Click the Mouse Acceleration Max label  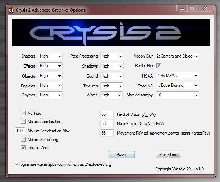tap(49, 131)
